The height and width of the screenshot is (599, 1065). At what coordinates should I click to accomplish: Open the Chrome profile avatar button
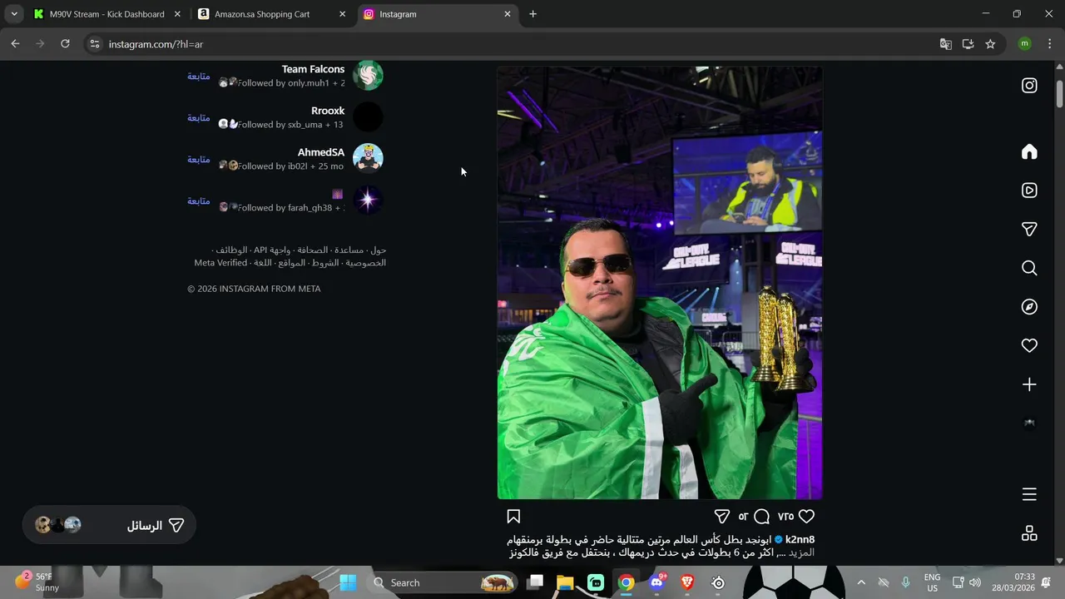click(1025, 44)
